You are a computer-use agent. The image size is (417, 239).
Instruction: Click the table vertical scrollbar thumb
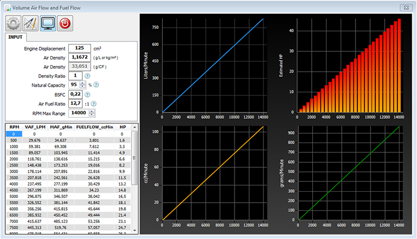coord(134,158)
